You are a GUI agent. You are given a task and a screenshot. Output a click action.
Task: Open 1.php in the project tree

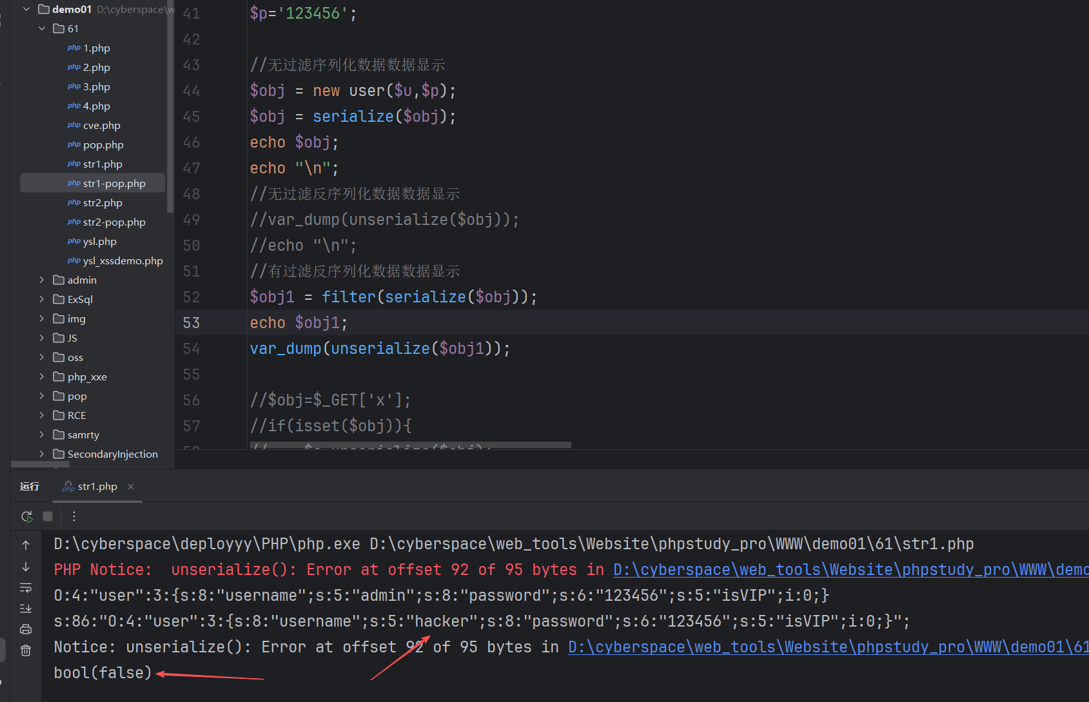96,48
